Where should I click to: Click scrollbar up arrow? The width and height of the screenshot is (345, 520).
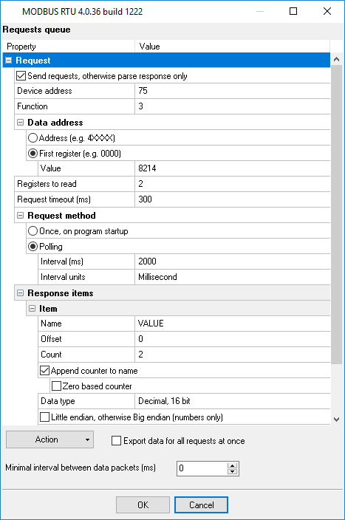pos(336,59)
